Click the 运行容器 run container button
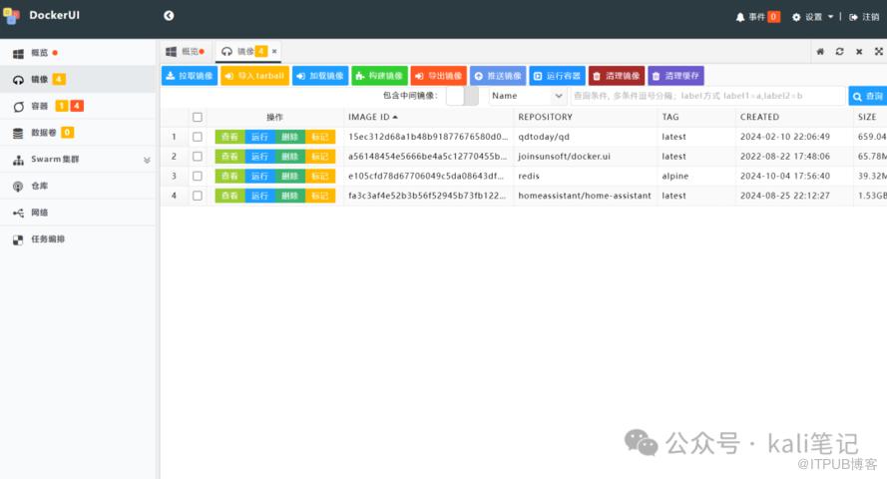The width and height of the screenshot is (887, 479). tap(557, 76)
